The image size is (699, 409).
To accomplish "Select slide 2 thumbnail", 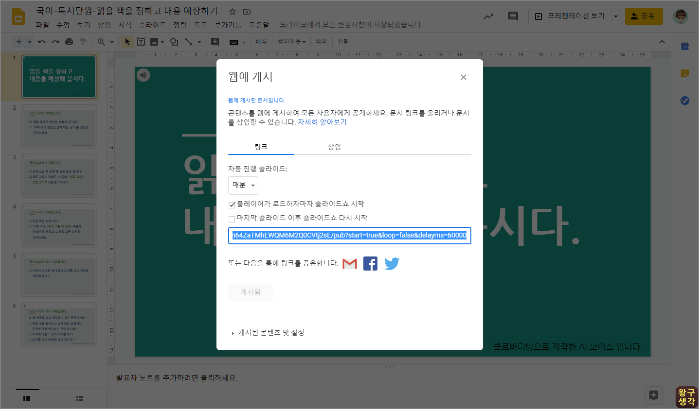I will click(x=59, y=126).
